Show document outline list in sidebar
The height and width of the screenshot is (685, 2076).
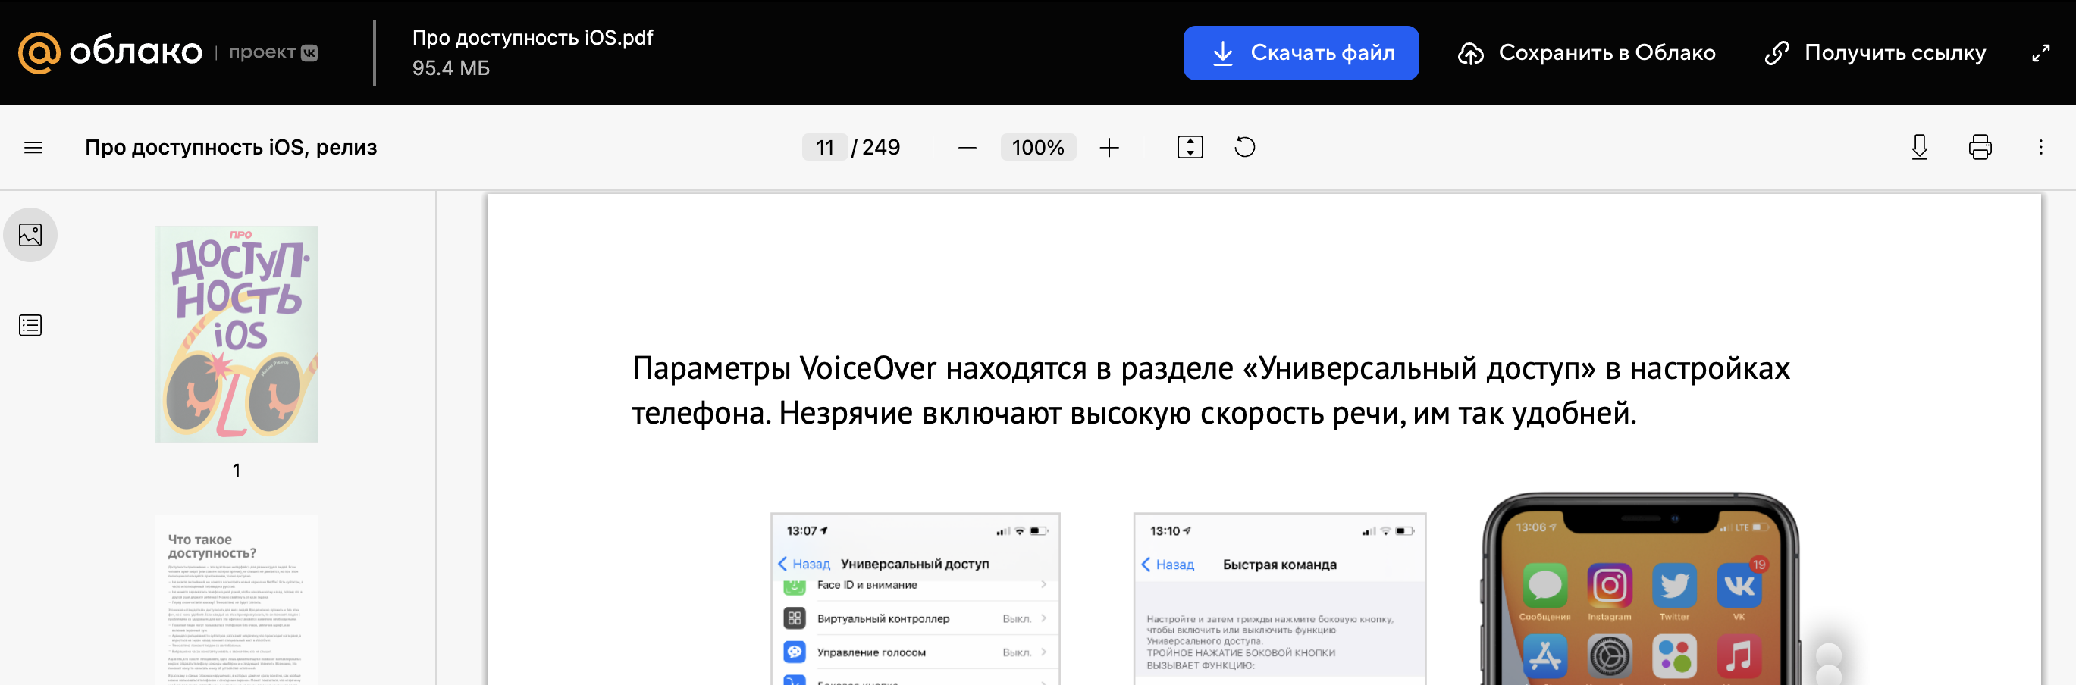pos(30,325)
